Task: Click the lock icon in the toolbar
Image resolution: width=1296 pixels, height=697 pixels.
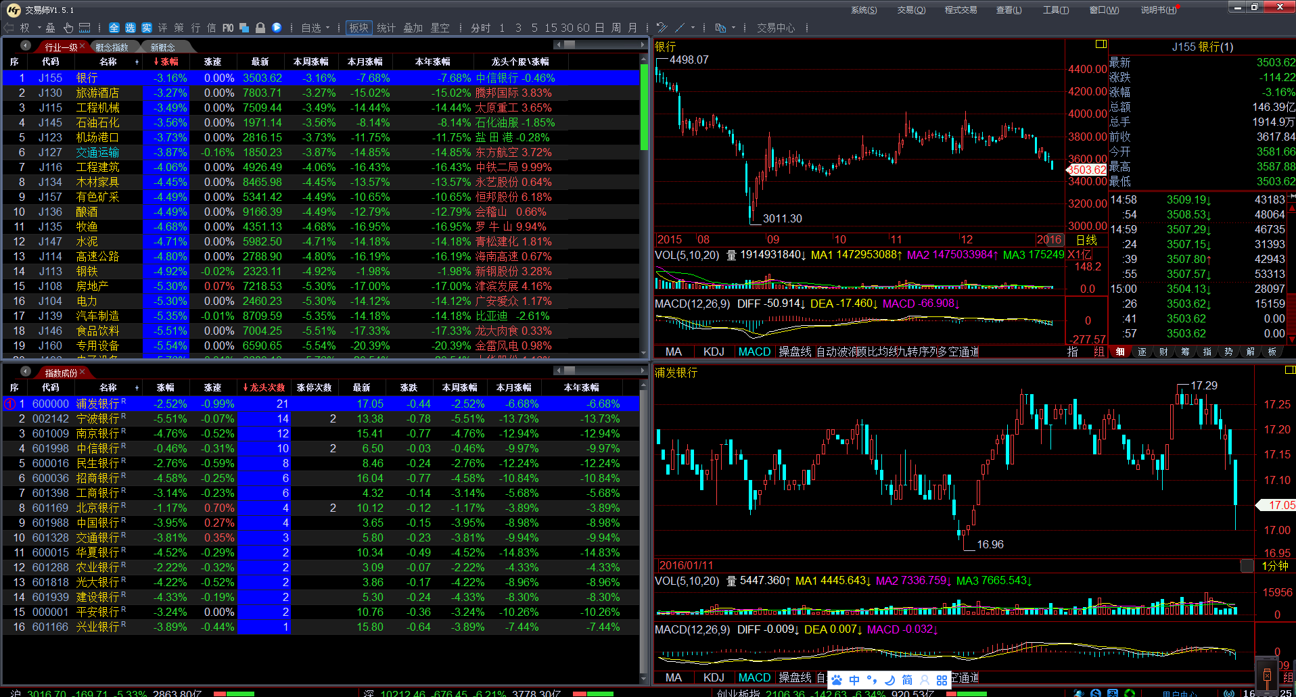Action: [x=260, y=28]
